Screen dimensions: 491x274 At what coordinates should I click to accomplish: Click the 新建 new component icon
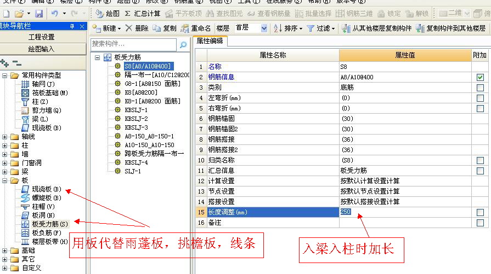point(97,28)
